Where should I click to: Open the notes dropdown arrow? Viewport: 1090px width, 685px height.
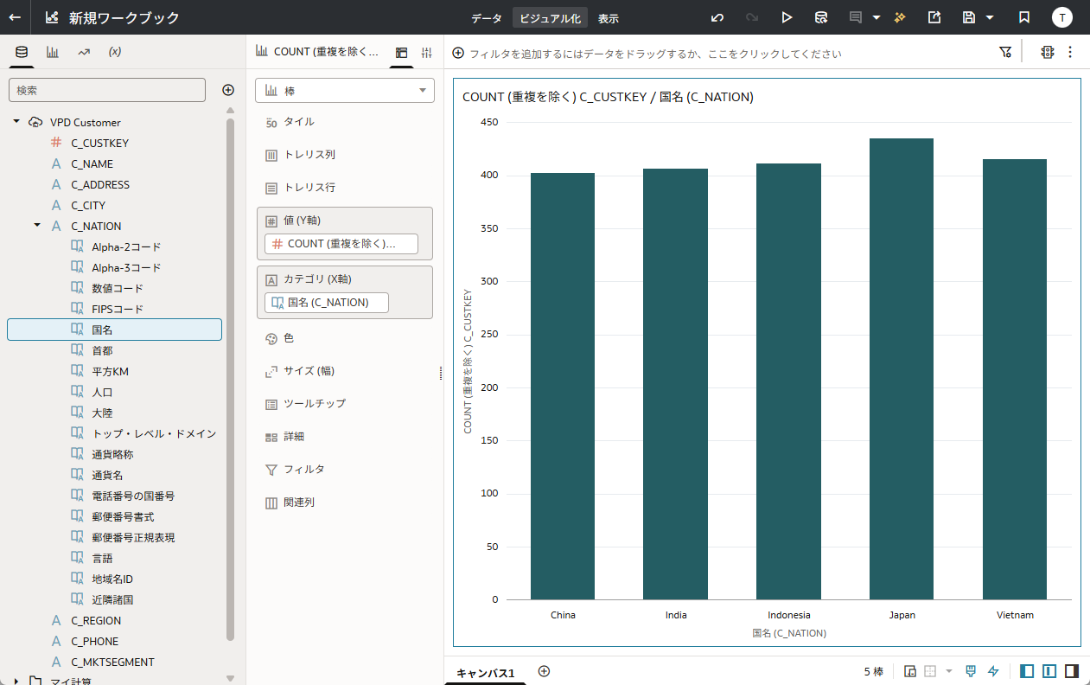tap(876, 17)
